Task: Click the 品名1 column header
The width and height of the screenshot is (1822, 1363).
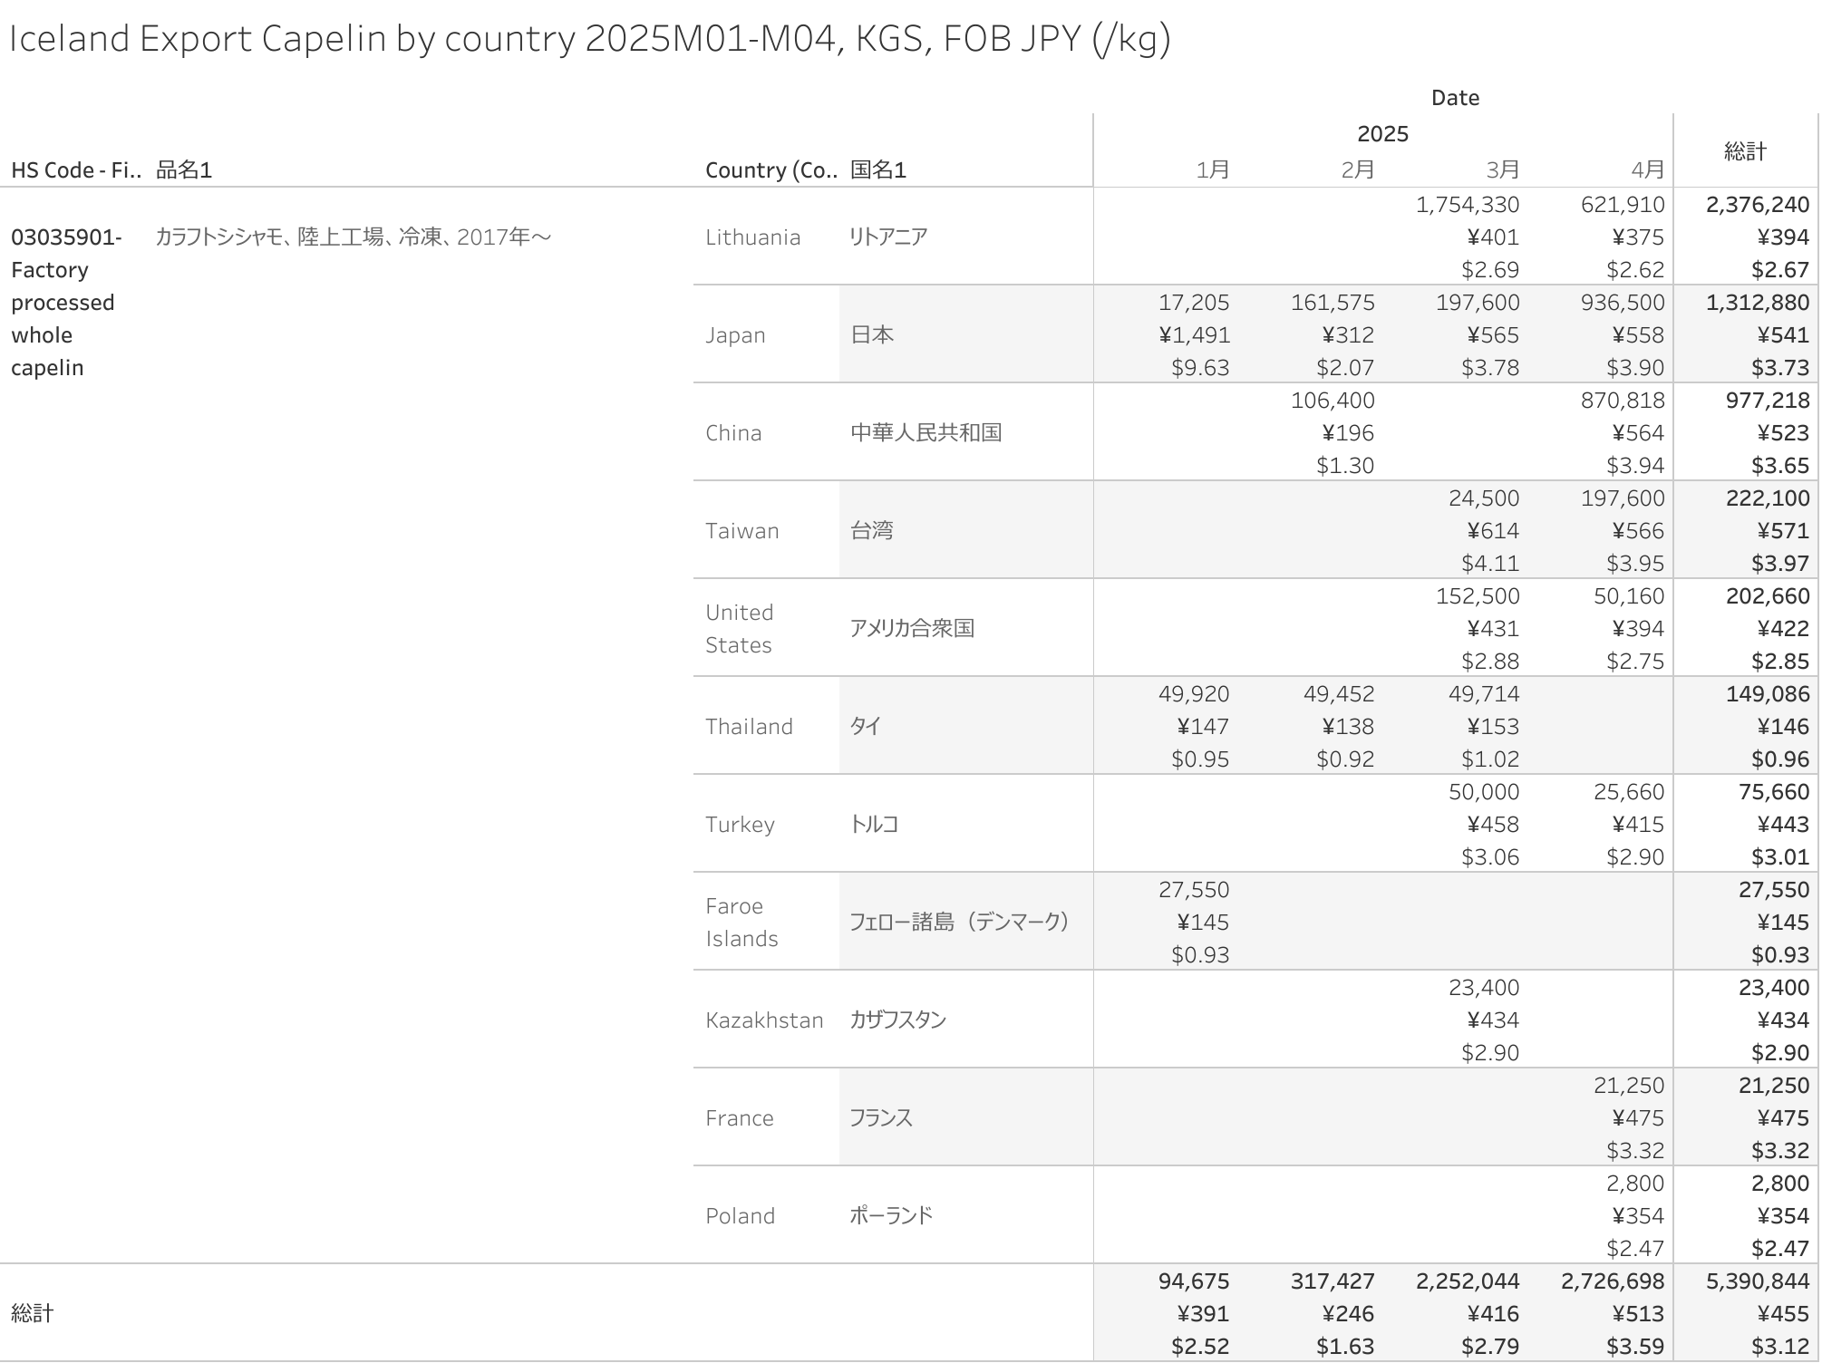Action: [184, 170]
